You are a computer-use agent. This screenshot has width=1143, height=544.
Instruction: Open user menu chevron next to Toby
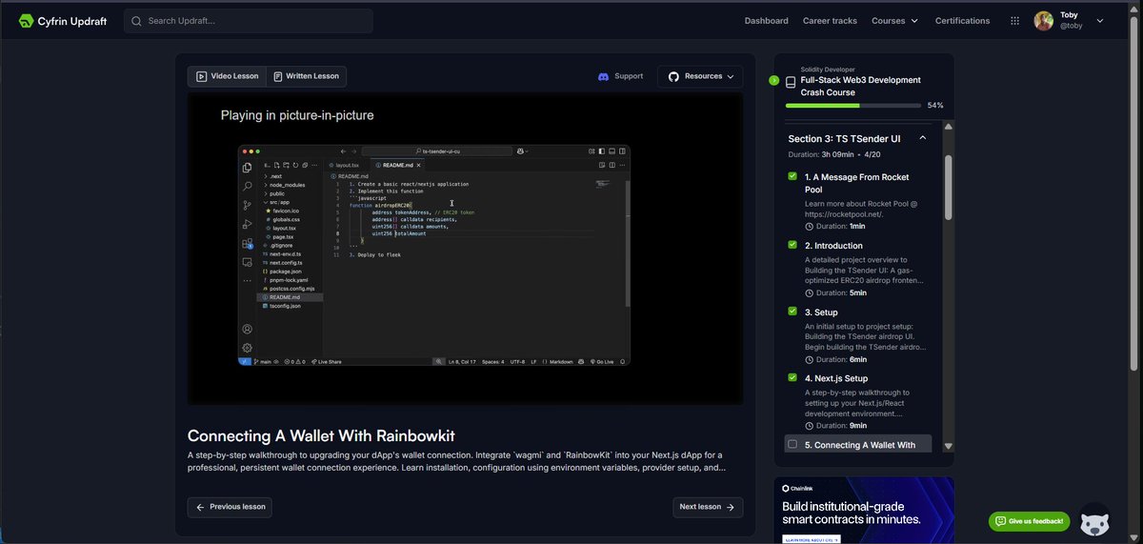1101,21
